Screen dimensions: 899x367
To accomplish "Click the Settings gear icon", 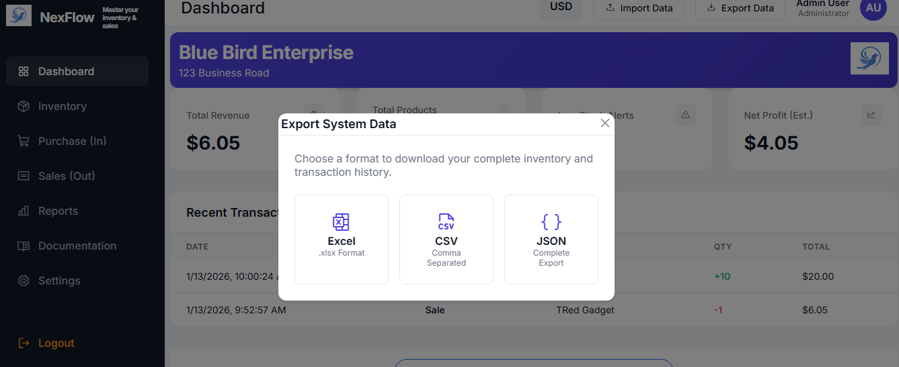I will pos(24,280).
